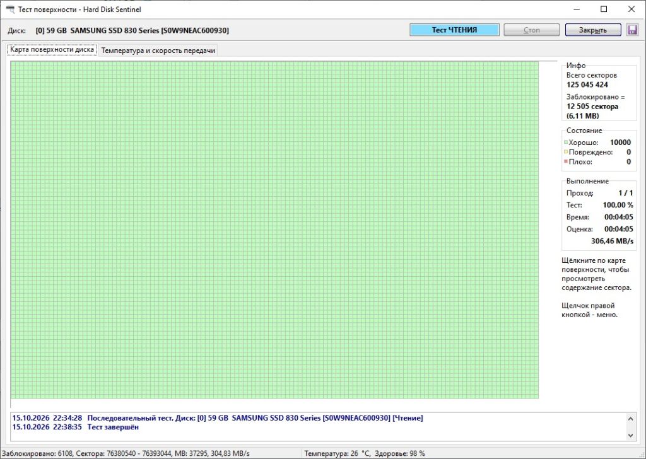Click the status bar Заблокировано sector range text
Viewport: 646px width, 459px height.
126,454
